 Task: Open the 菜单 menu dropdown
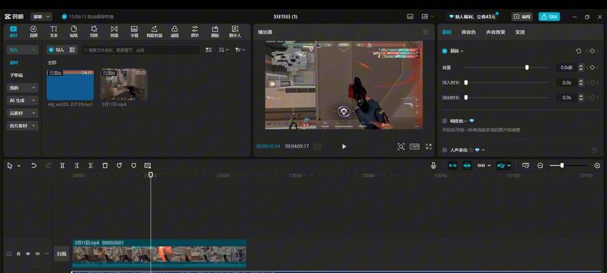(41, 16)
